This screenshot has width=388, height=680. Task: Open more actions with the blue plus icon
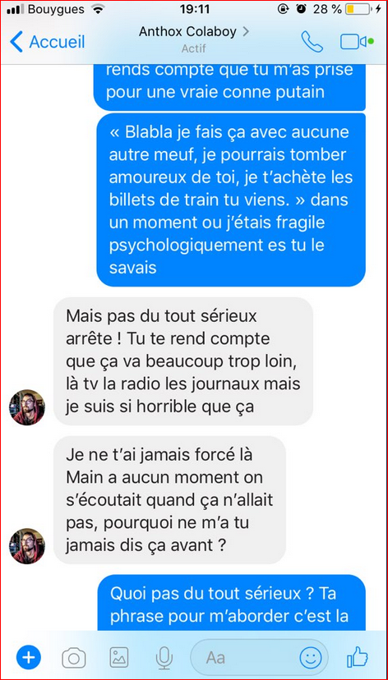coord(29,658)
